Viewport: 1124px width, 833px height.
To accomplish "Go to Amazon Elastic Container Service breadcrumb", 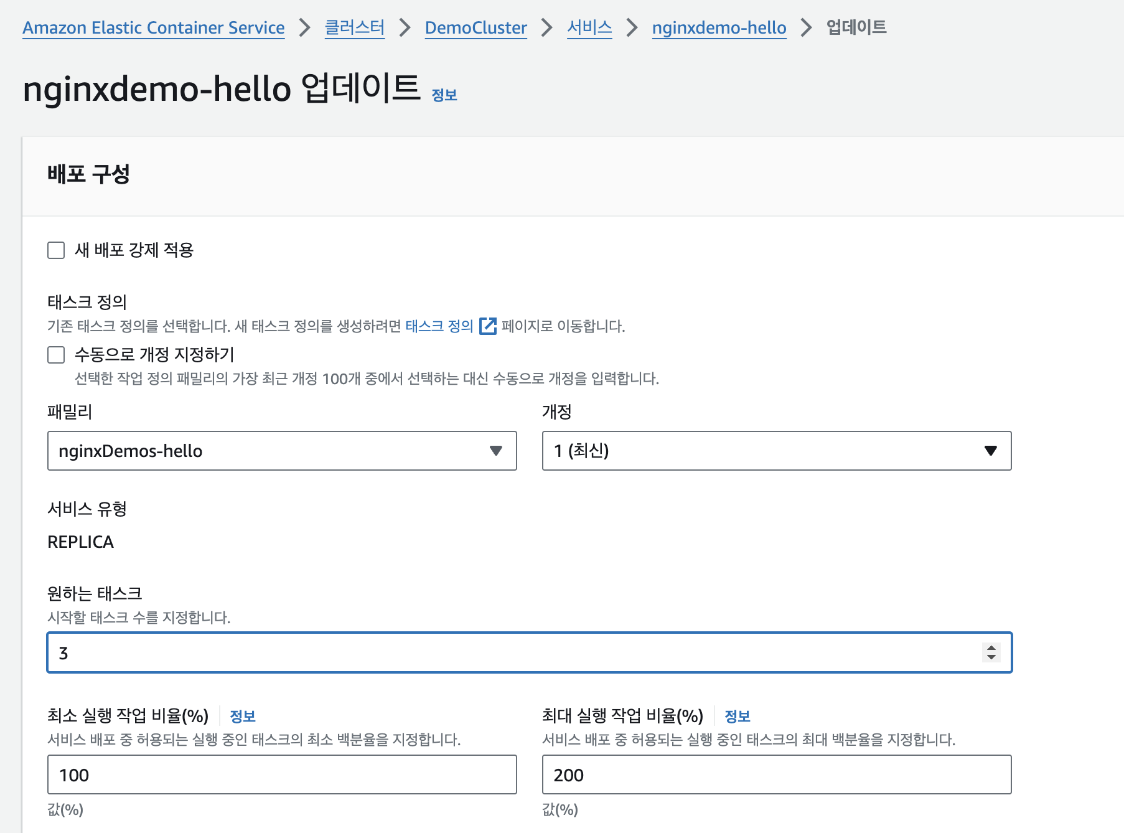I will 154,28.
